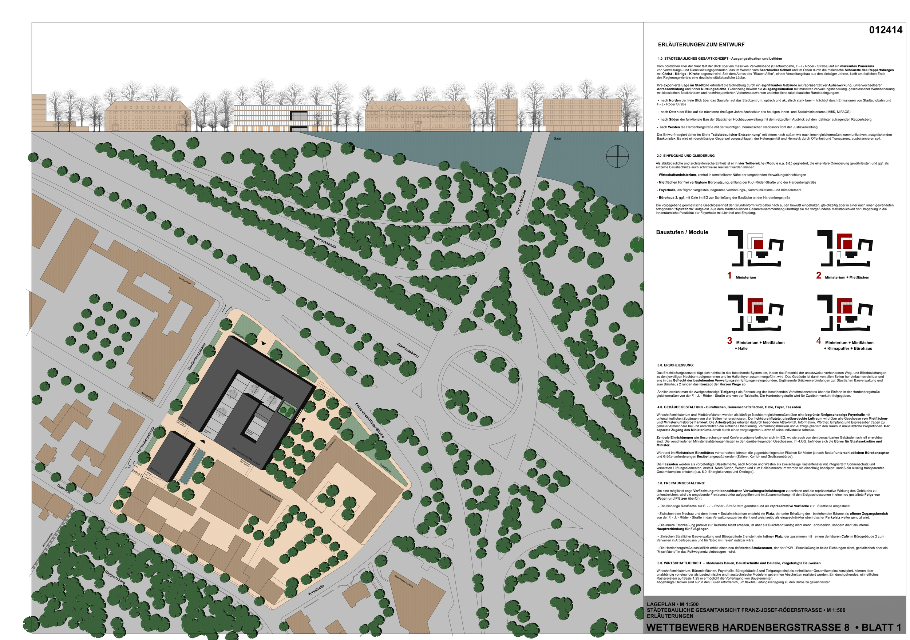This screenshot has width=910, height=640.
Task: Select module diagram 2 Ministerium + Mietflächen
Action: pos(844,249)
